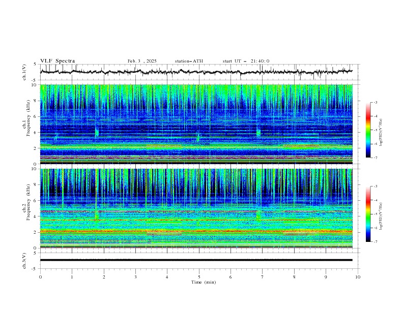403x311 pixels.
Task: Click tick label "10" on the Time axis
Action: (358, 277)
